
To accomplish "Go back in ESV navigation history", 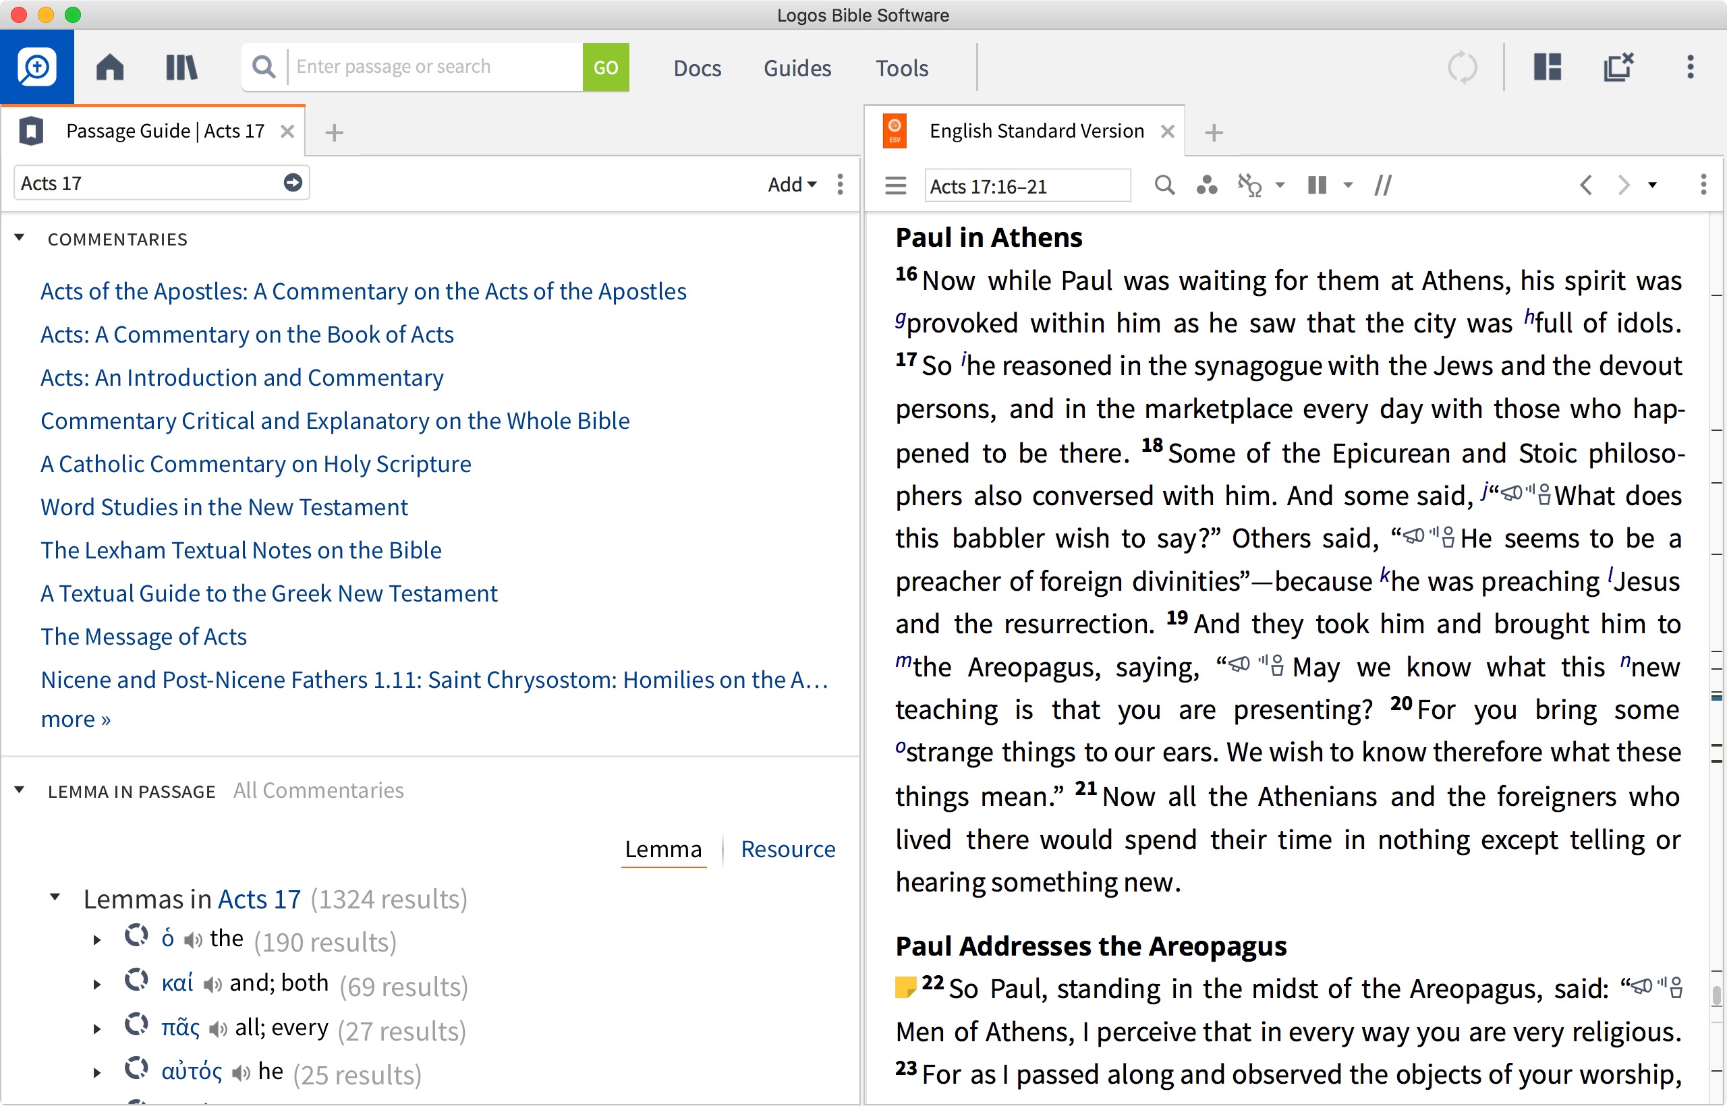I will coord(1586,185).
